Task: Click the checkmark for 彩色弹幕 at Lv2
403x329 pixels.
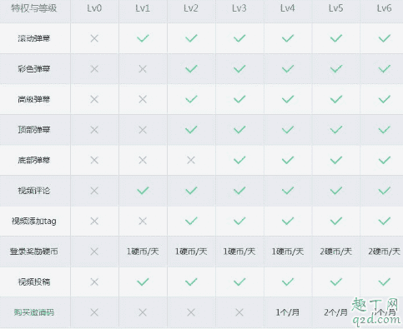Action: [191, 68]
